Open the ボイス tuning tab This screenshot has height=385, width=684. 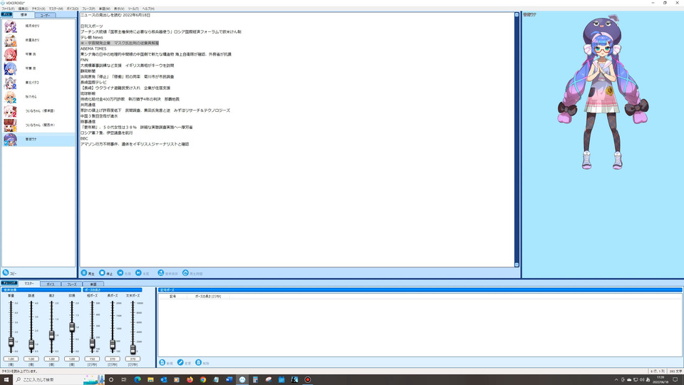(x=51, y=284)
